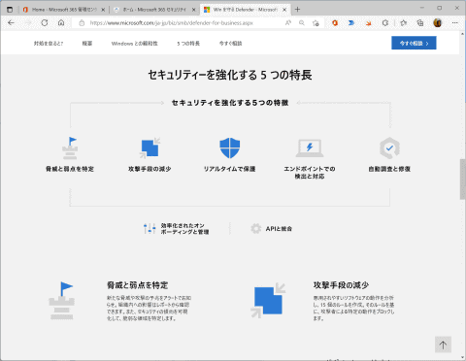
Task: Click the lower 攻撃手段の減少 heading
Action: [x=341, y=285]
